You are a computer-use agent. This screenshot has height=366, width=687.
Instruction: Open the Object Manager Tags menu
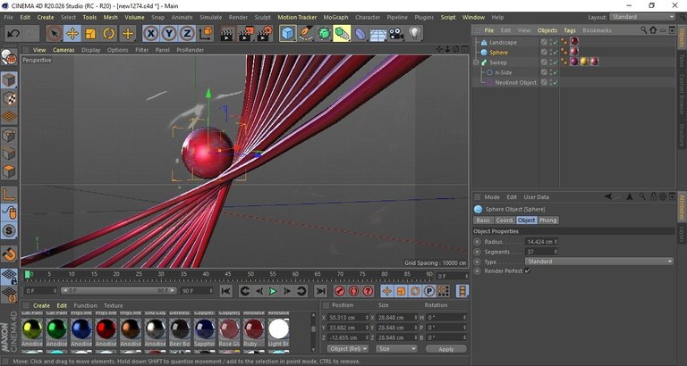point(570,30)
